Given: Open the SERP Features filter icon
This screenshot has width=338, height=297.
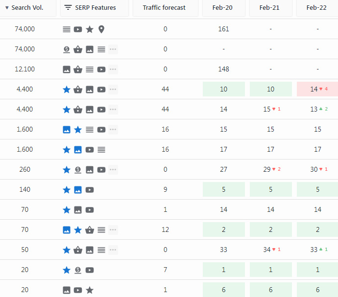Looking at the screenshot, I should pos(68,7).
